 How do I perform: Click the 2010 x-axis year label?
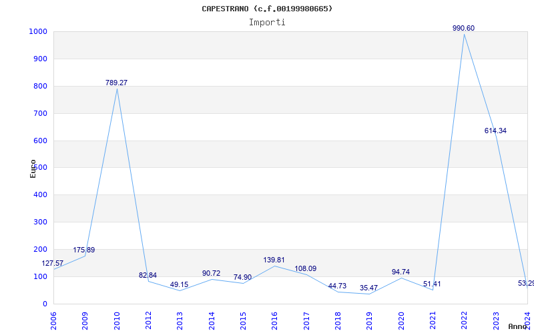[x=117, y=321]
